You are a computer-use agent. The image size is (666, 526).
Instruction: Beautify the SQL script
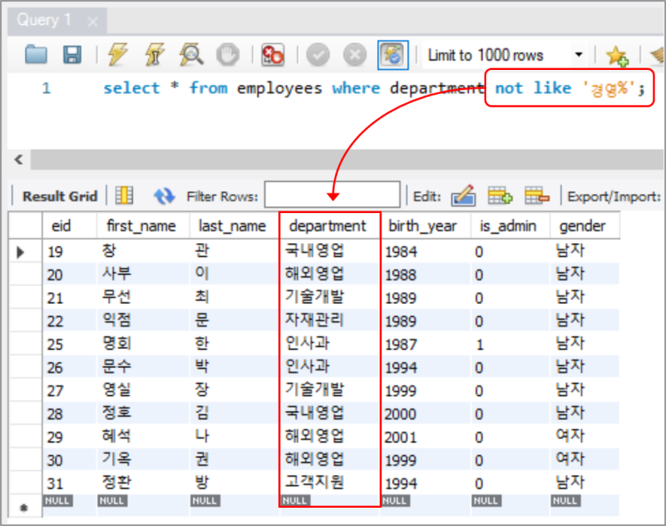click(658, 54)
